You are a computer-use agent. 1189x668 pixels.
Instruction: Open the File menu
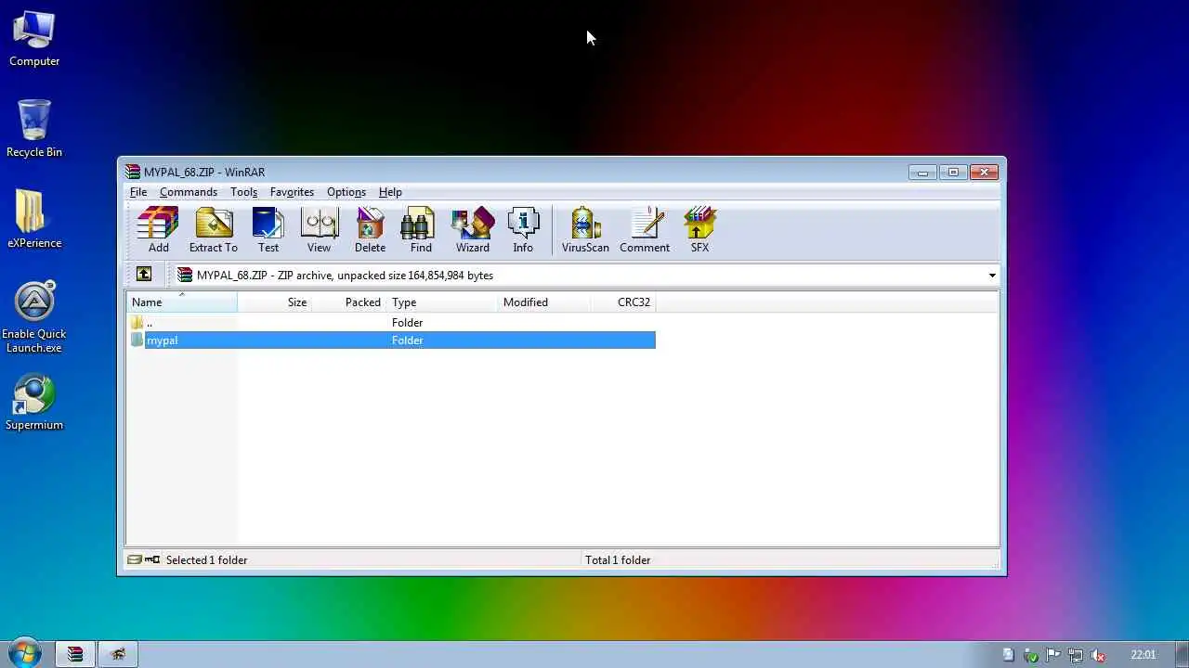pyautogui.click(x=138, y=192)
